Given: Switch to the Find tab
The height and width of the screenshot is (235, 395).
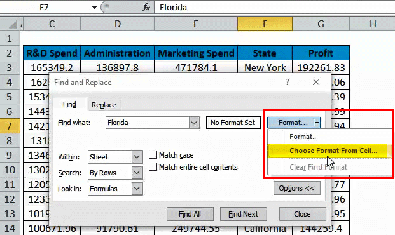Looking at the screenshot, I should (x=69, y=104).
